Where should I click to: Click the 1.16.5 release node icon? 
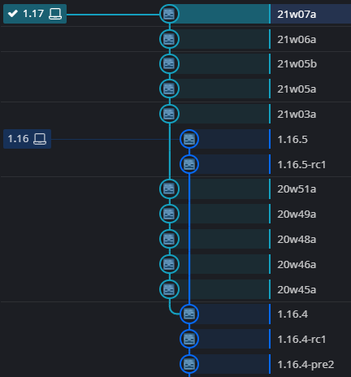[189, 139]
